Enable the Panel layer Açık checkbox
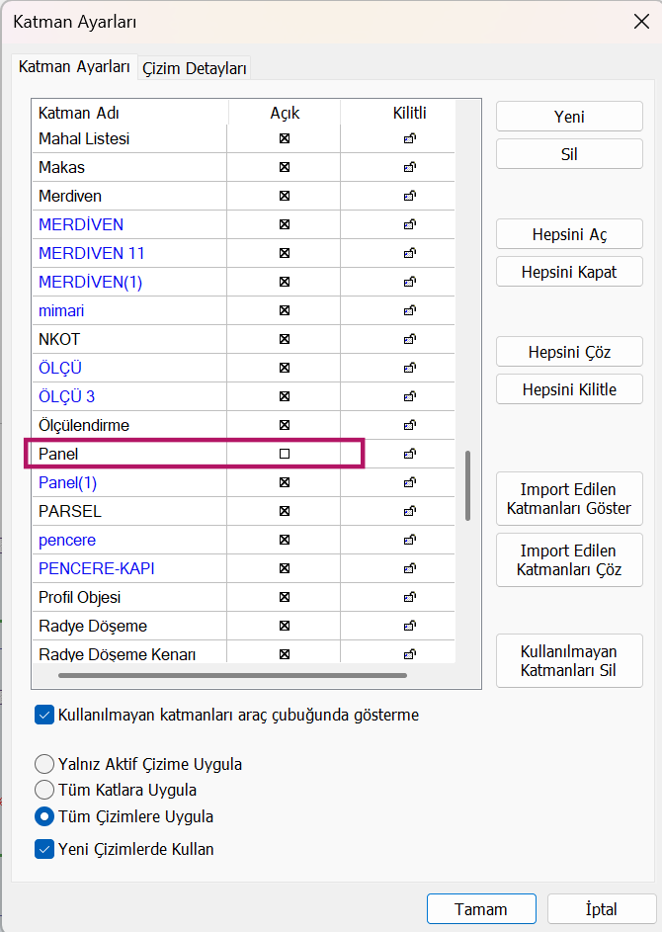This screenshot has width=662, height=932. tap(285, 454)
